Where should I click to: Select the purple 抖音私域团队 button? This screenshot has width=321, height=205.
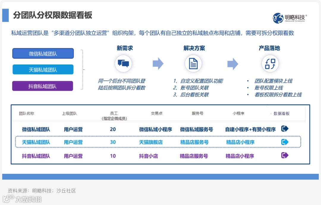tap(43, 86)
